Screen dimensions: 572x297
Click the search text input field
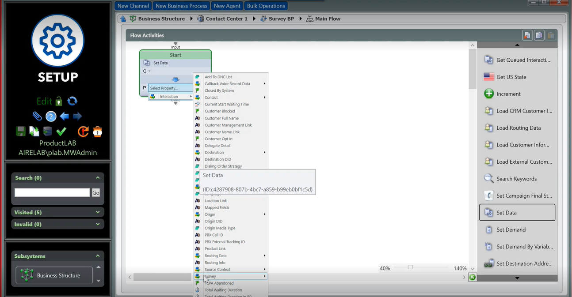tap(52, 192)
